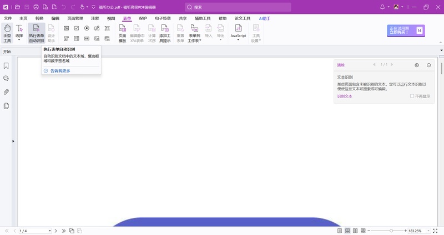The height and width of the screenshot is (235, 444).
Task: Open the 页面管理 ribbon tab
Action: pos(75,18)
